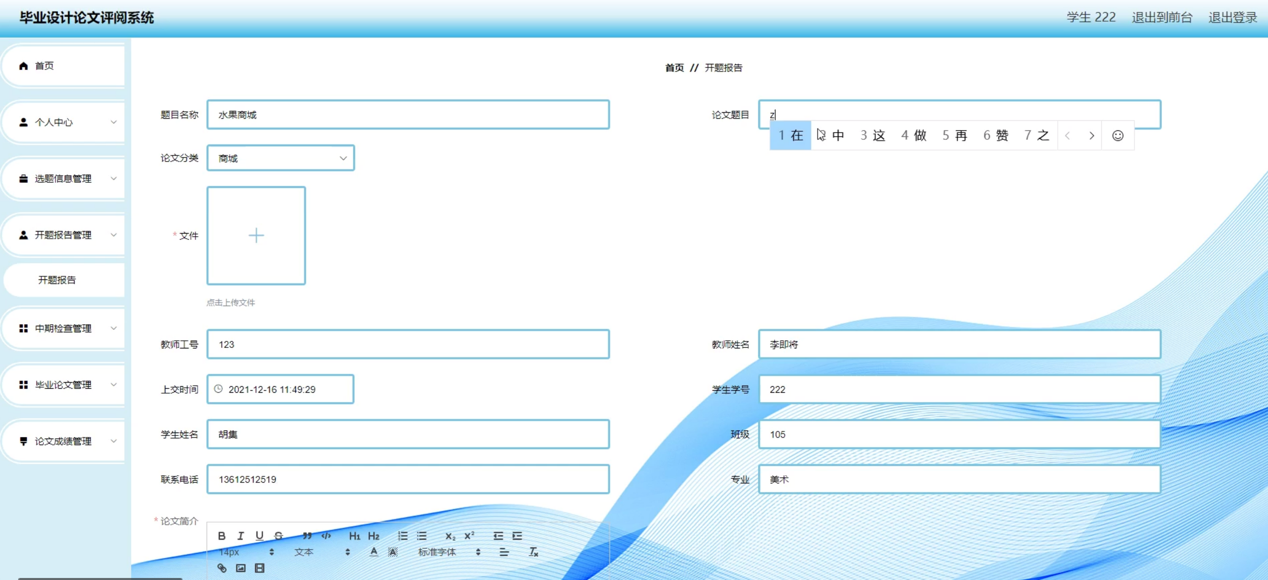Insert a code block
Viewport: 1268px width, 580px height.
click(x=326, y=536)
